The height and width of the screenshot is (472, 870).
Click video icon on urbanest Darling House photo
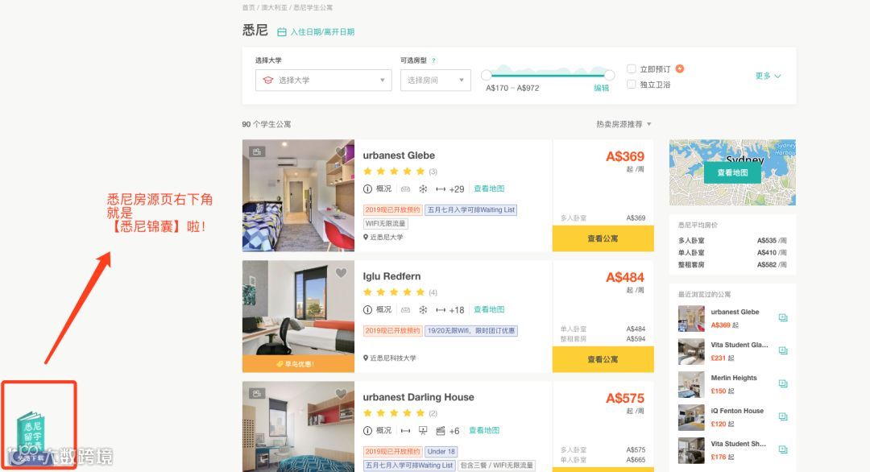coord(257,393)
